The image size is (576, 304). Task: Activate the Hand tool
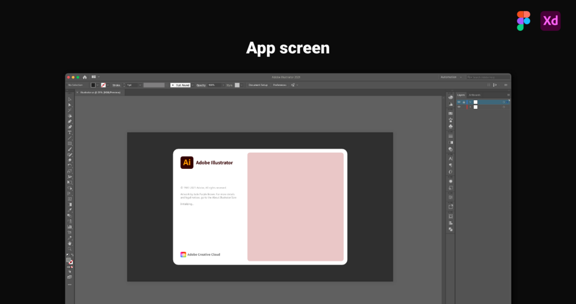[69, 243]
